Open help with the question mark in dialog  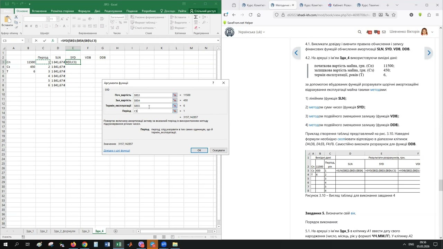coord(213,83)
